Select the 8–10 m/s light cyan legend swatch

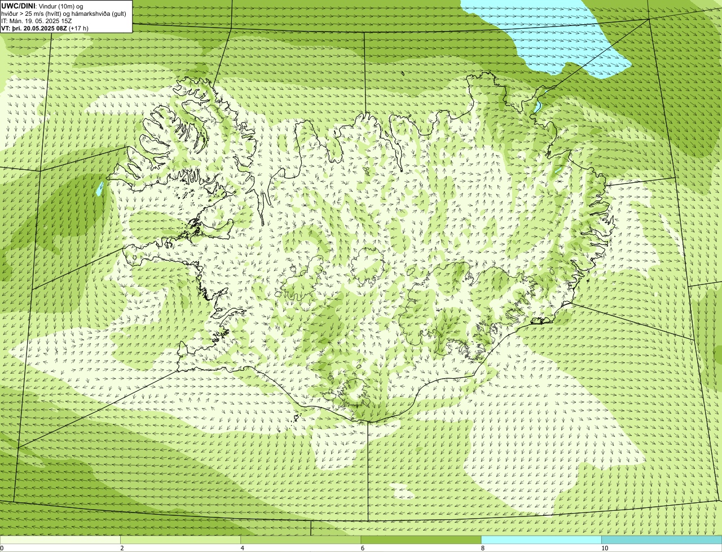[x=541, y=540]
